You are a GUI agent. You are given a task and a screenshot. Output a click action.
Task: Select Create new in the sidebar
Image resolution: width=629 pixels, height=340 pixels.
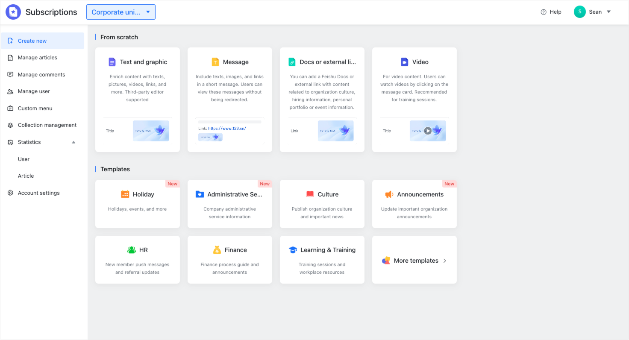(x=42, y=41)
